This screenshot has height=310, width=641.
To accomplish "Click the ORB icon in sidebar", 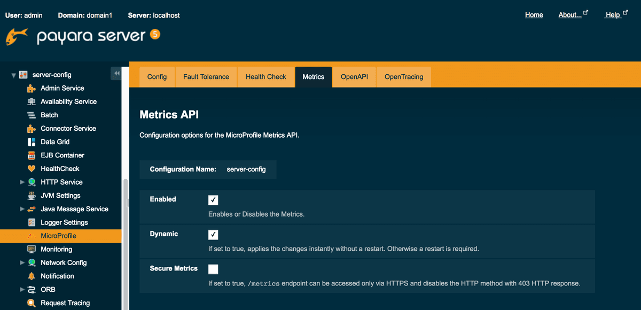I will click(x=32, y=289).
